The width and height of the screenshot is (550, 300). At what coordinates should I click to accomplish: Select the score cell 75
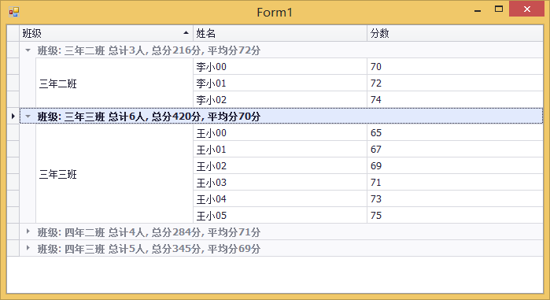455,216
